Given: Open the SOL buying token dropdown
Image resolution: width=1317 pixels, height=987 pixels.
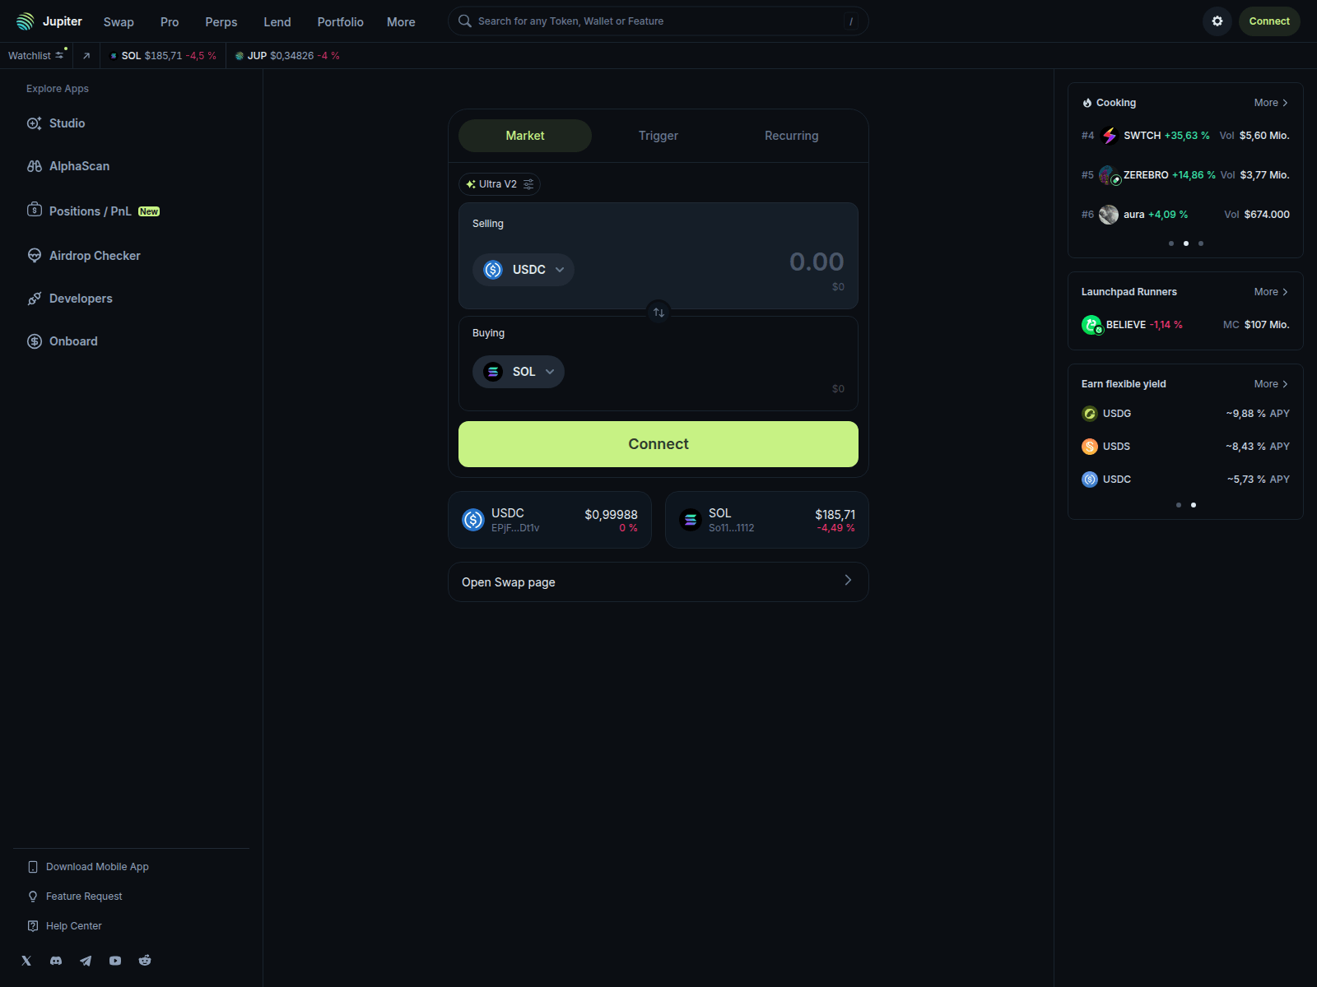Looking at the screenshot, I should click(x=519, y=372).
